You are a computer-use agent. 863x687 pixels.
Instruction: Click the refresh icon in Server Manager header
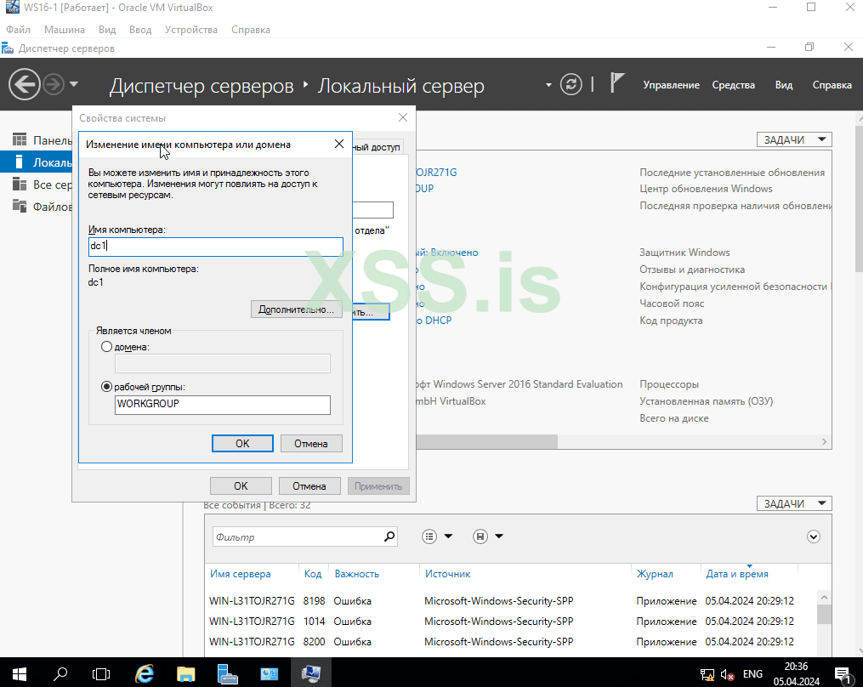click(571, 84)
